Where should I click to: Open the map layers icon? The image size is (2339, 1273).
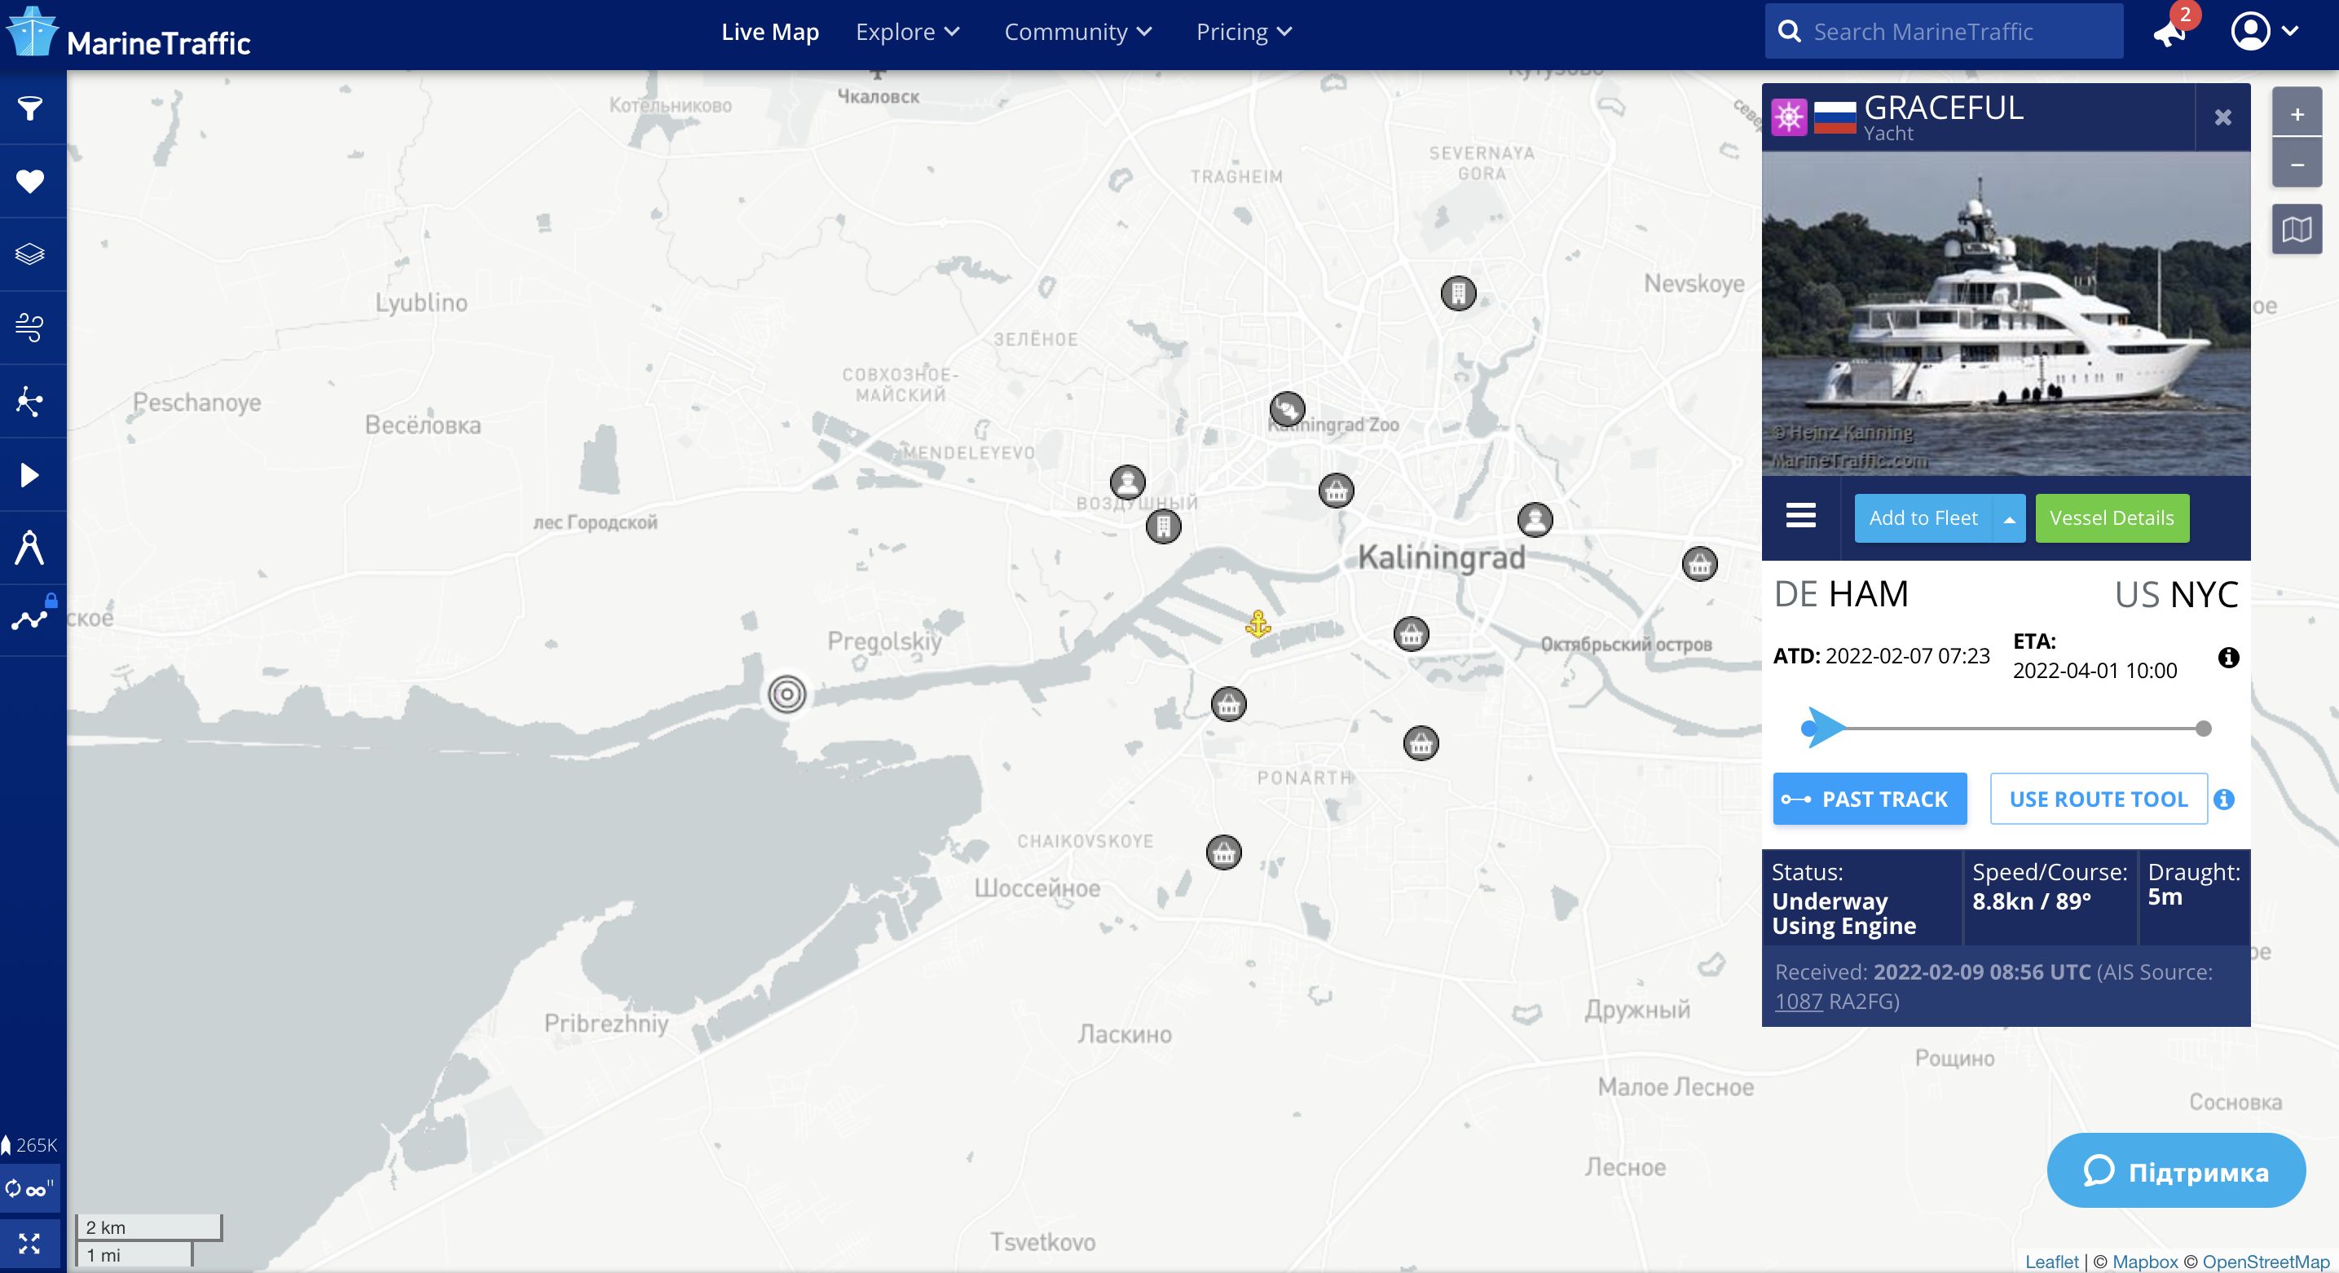(30, 254)
